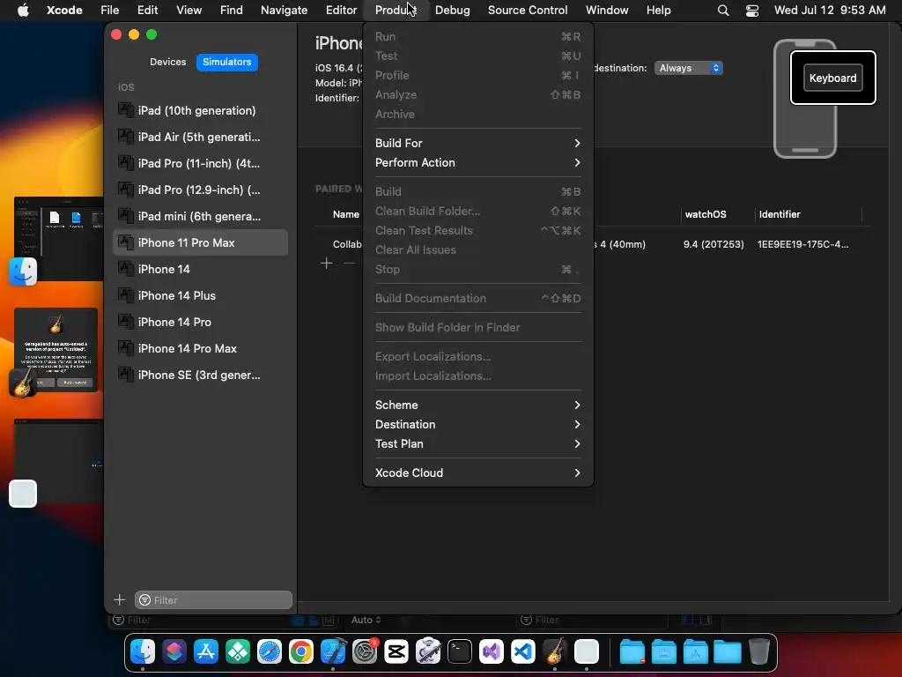Open the Help menu
This screenshot has width=902, height=677.
[658, 11]
